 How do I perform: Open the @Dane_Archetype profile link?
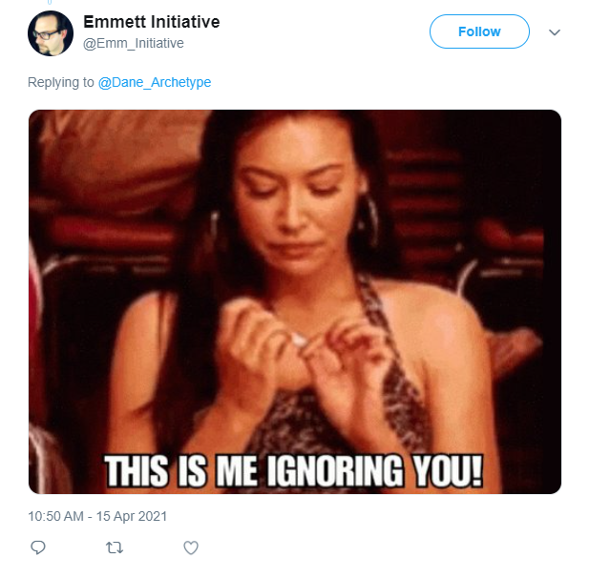coord(155,82)
